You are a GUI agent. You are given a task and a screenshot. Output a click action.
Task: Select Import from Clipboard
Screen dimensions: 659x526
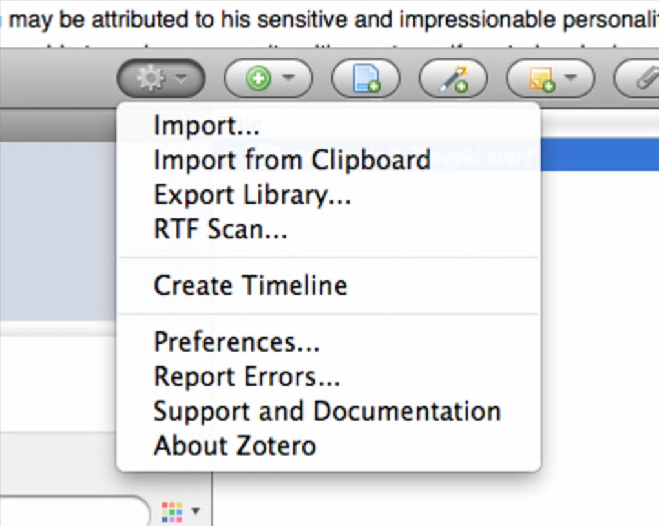291,160
